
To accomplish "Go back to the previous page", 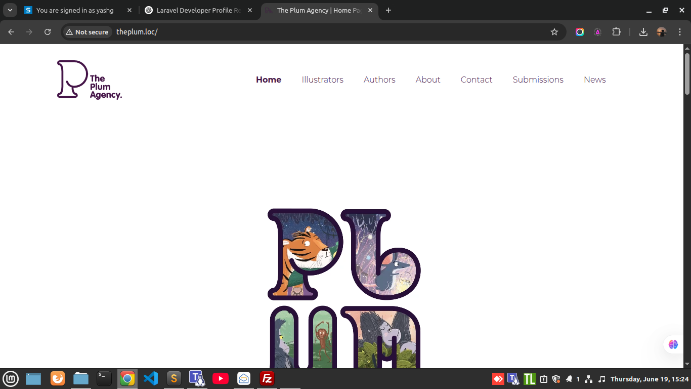I will (11, 32).
